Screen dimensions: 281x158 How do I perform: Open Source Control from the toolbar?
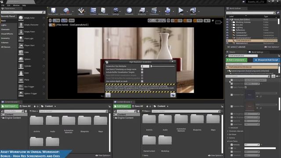(66, 11)
